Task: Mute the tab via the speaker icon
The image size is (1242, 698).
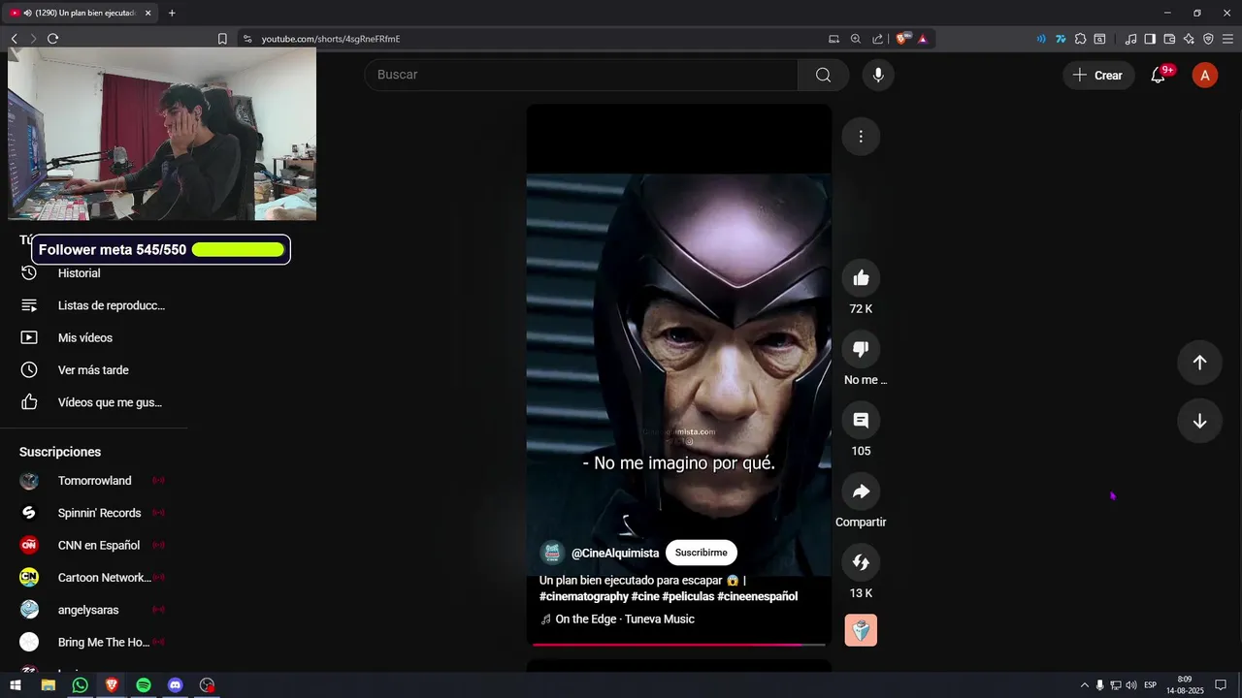Action: tap(27, 13)
